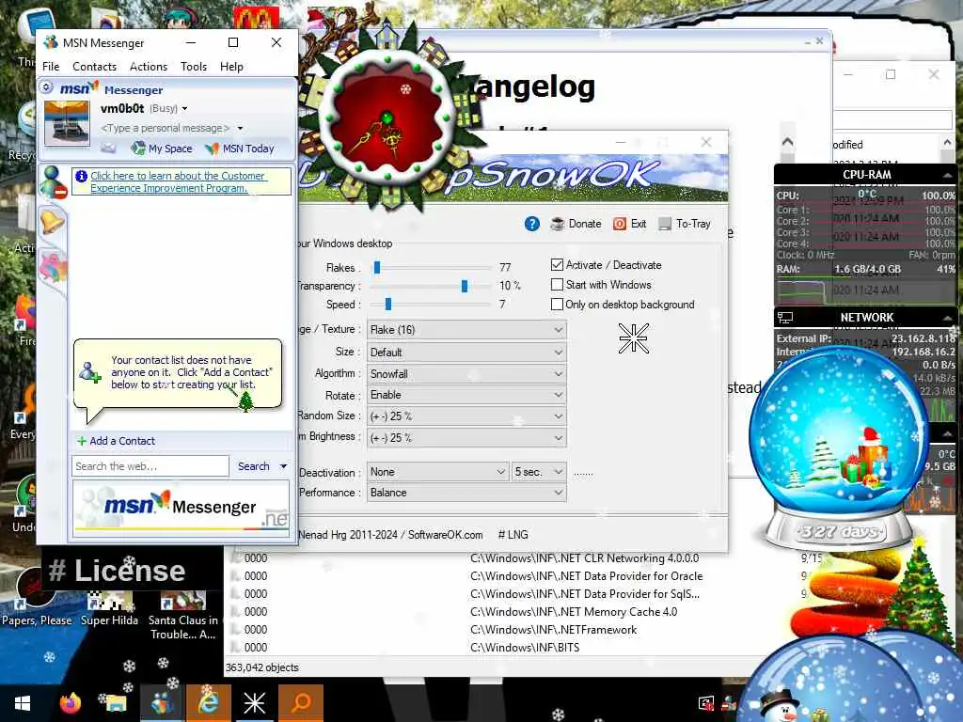Screen dimensions: 963x722
Task: Click Donate in DesktopSnowOK
Action: click(576, 224)
